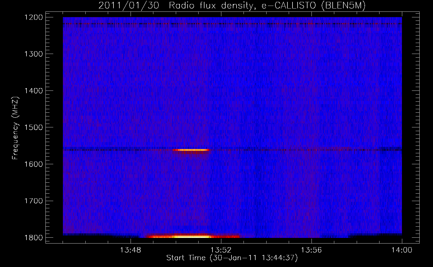Click the "Start Time (30-Jan-11 13:44:37)" label
The width and height of the screenshot is (433, 267).
[232, 258]
